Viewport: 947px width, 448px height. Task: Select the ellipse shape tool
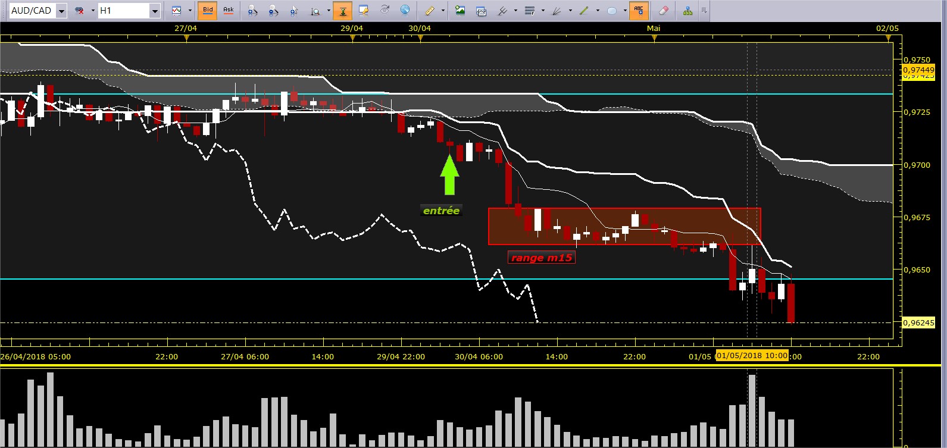point(611,11)
